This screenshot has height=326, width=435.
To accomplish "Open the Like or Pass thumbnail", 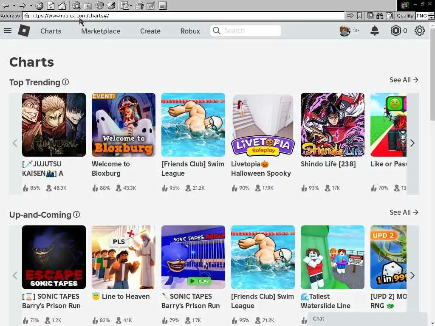I will click(x=388, y=125).
